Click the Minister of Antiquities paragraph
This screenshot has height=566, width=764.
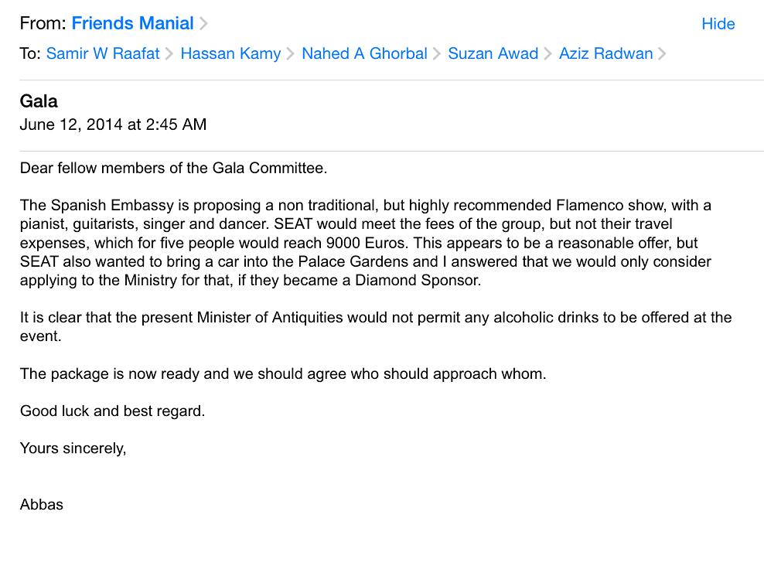point(376,327)
